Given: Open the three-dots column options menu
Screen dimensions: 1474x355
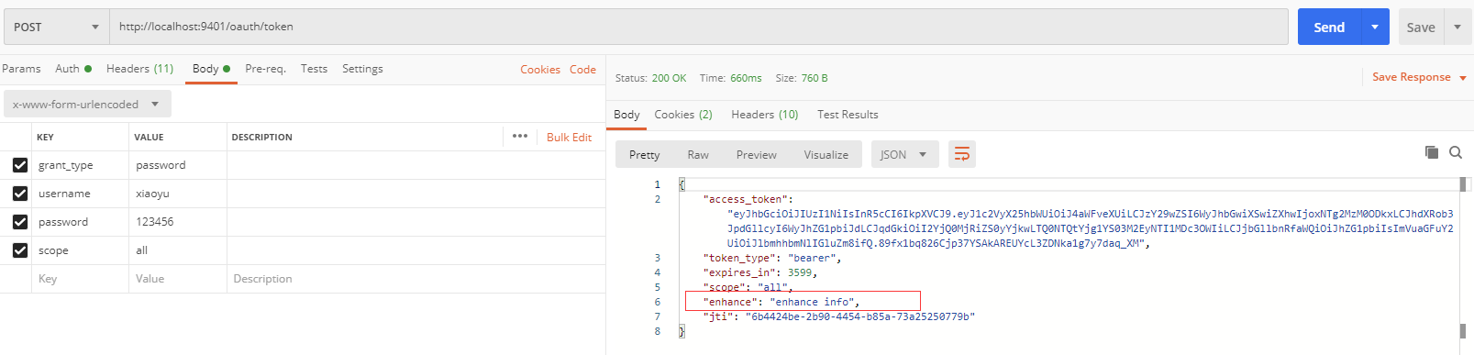Looking at the screenshot, I should pos(520,136).
